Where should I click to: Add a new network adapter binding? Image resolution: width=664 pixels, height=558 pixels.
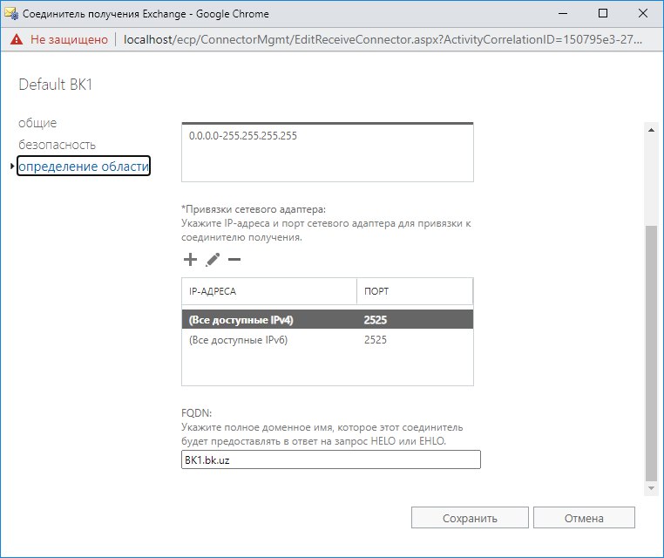coord(190,259)
